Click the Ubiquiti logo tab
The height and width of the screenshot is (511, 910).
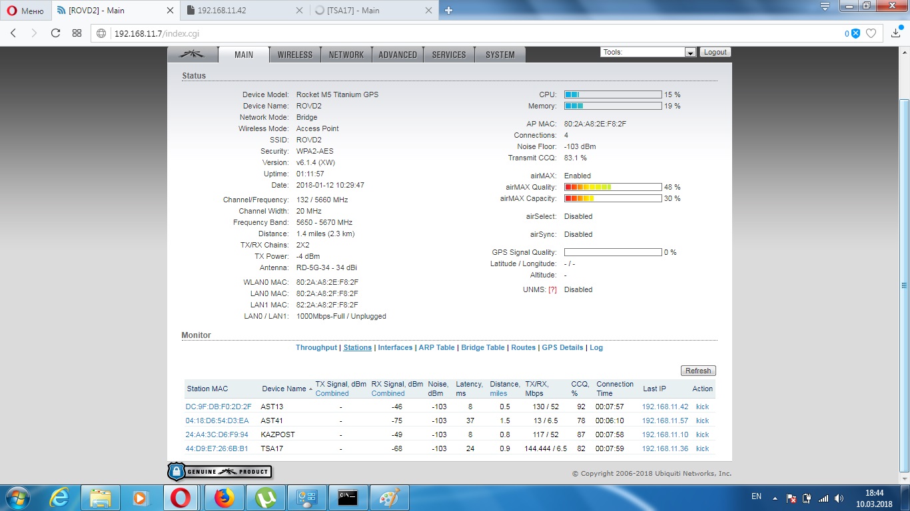tap(193, 55)
